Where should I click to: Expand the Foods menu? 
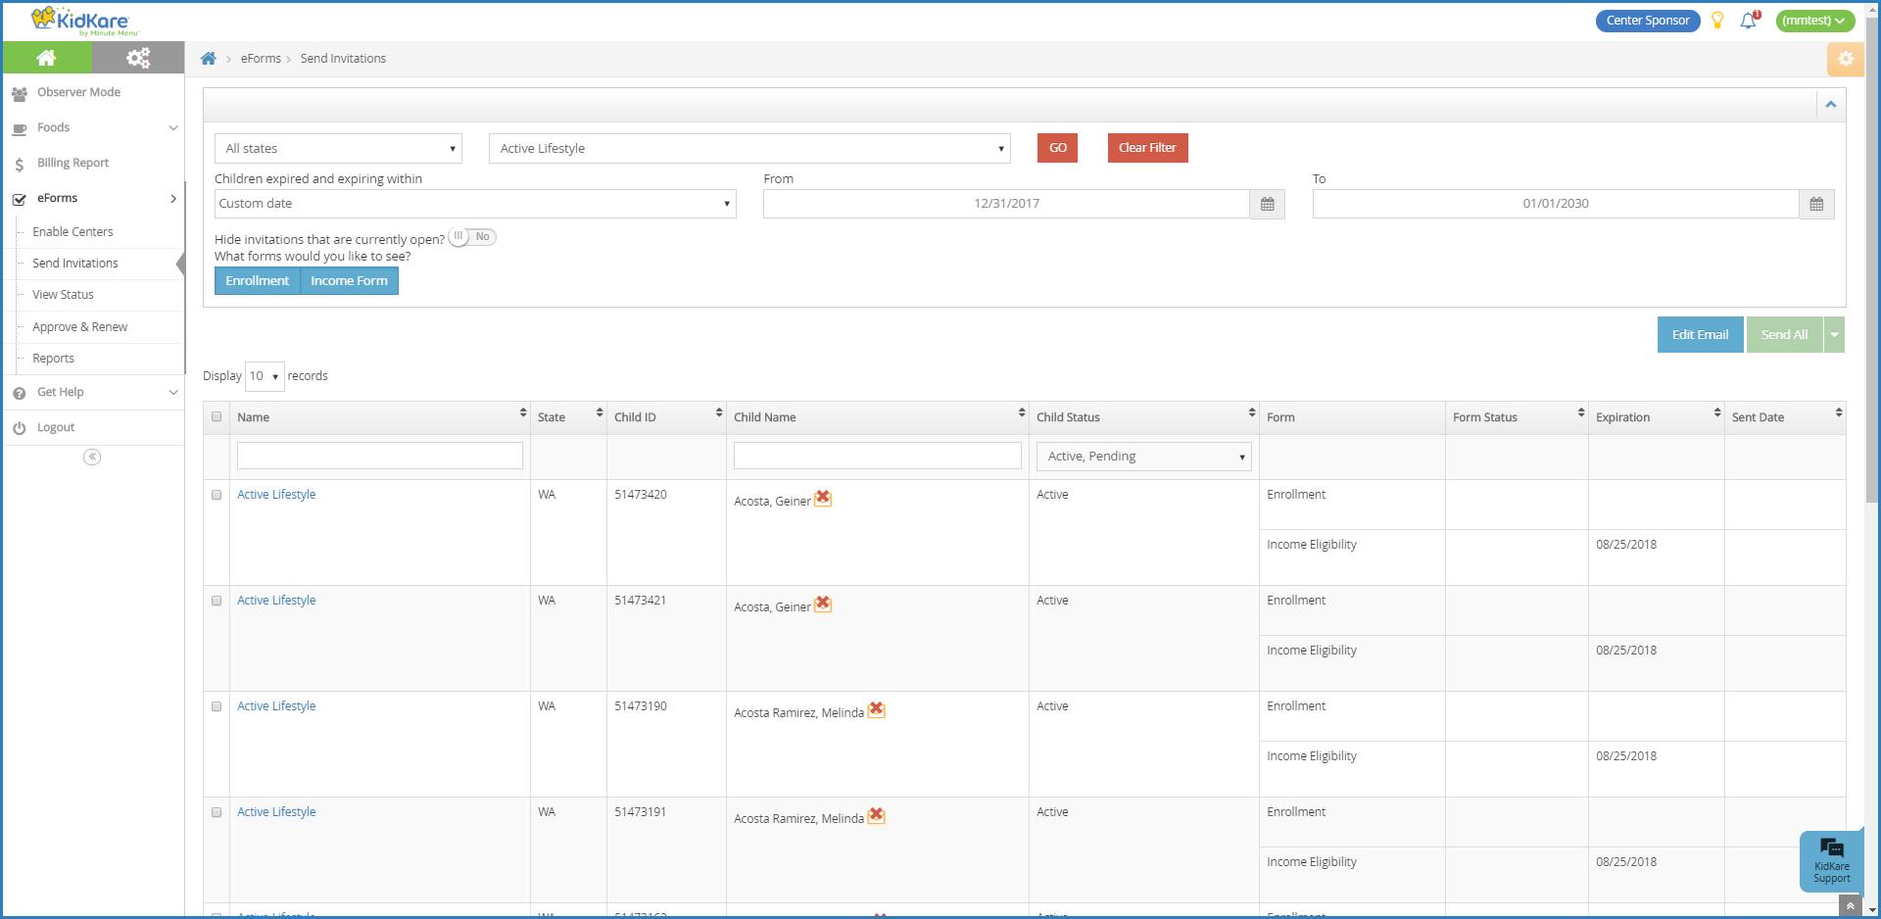tap(93, 127)
